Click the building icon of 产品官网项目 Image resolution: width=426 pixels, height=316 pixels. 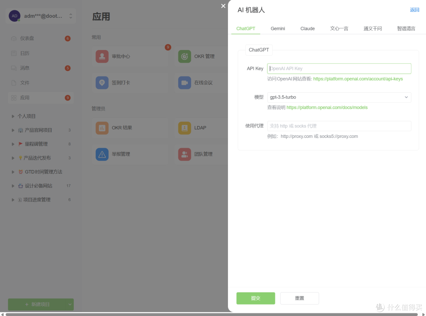pos(21,130)
